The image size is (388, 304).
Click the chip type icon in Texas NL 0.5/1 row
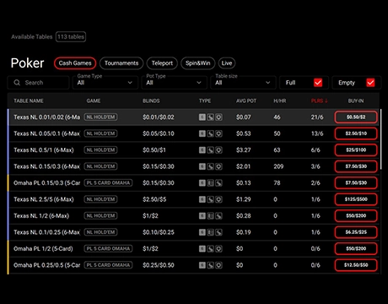click(218, 150)
